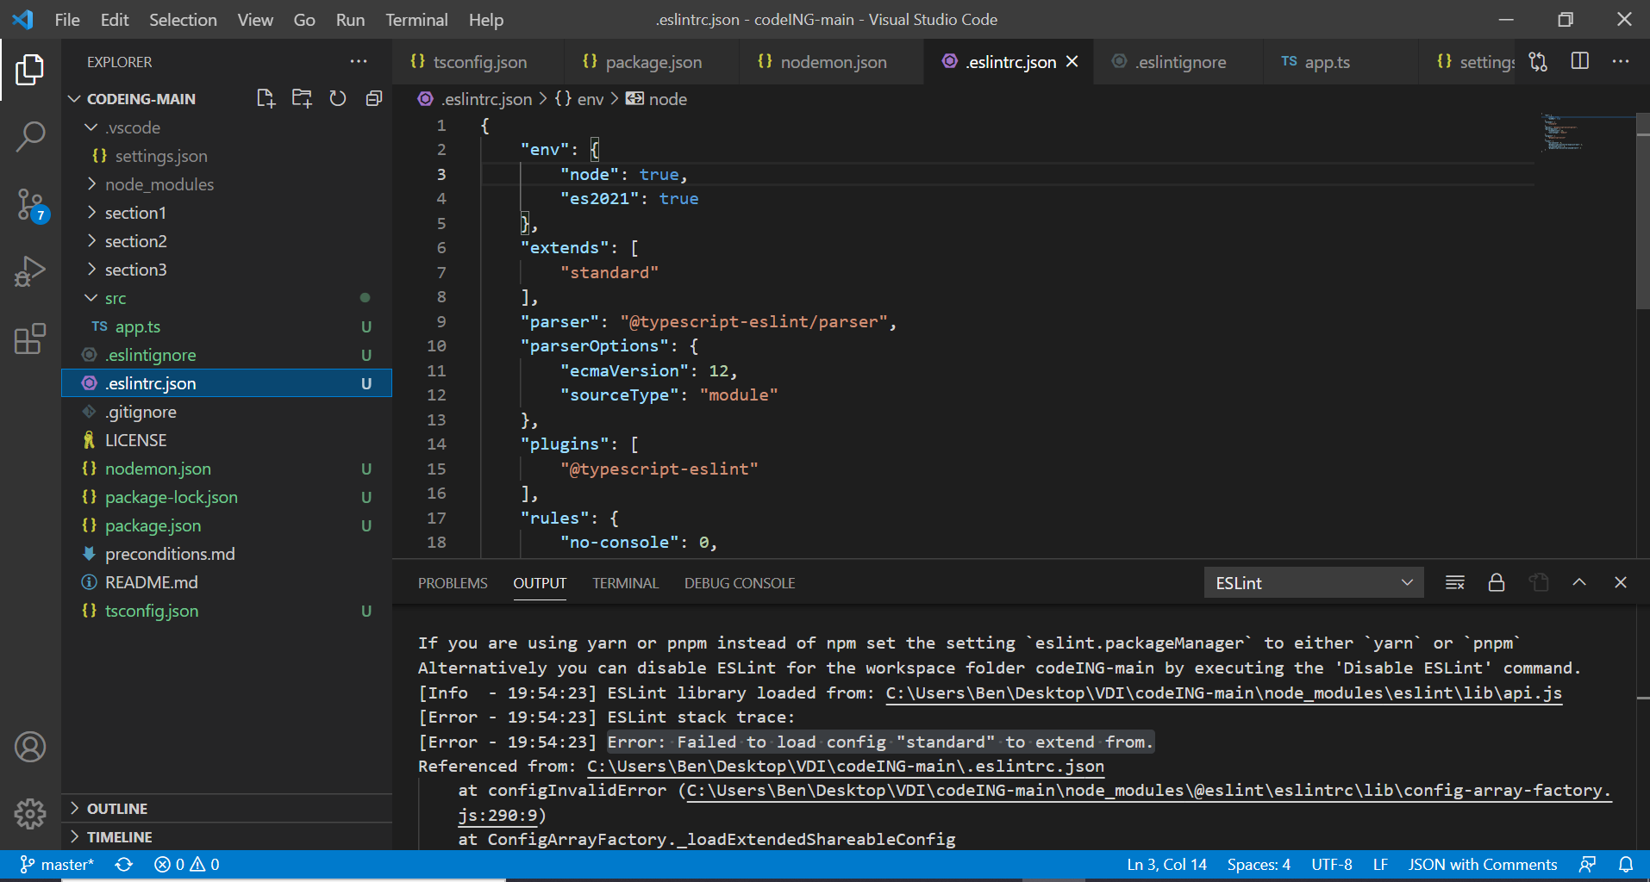Open the Extensions view
This screenshot has width=1650, height=882.
point(30,339)
